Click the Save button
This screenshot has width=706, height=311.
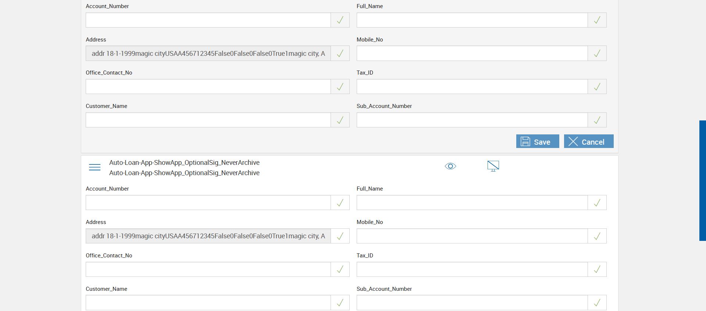537,141
